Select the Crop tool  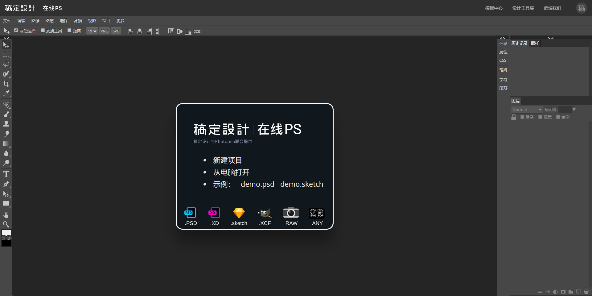[6, 84]
